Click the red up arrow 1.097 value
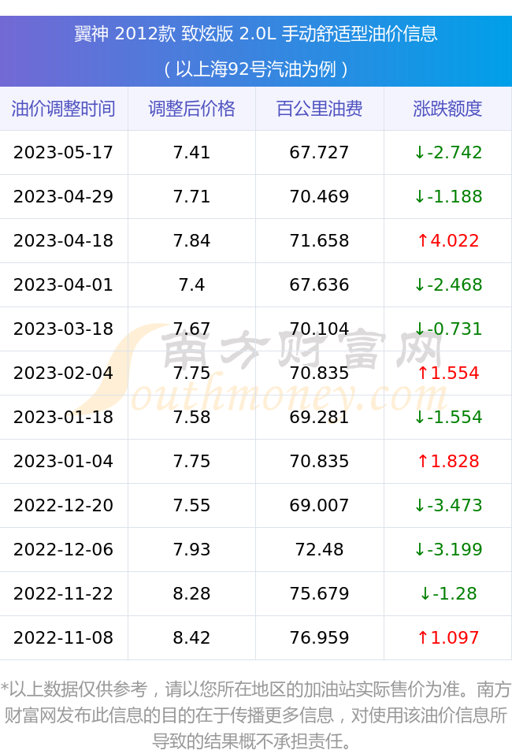Screen dimensions: 512x754 (x=448, y=637)
